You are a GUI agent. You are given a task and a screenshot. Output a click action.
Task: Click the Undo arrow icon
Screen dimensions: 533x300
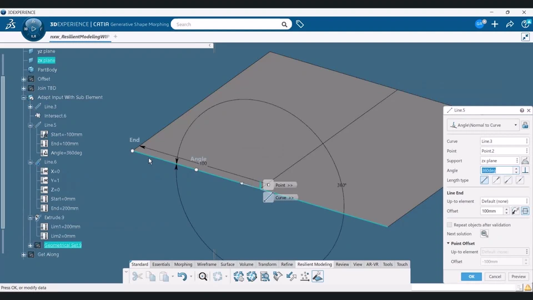pos(182,276)
